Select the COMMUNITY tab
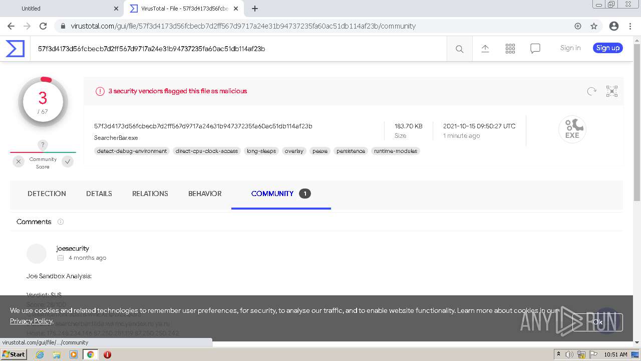This screenshot has height=361, width=641. pos(281,194)
